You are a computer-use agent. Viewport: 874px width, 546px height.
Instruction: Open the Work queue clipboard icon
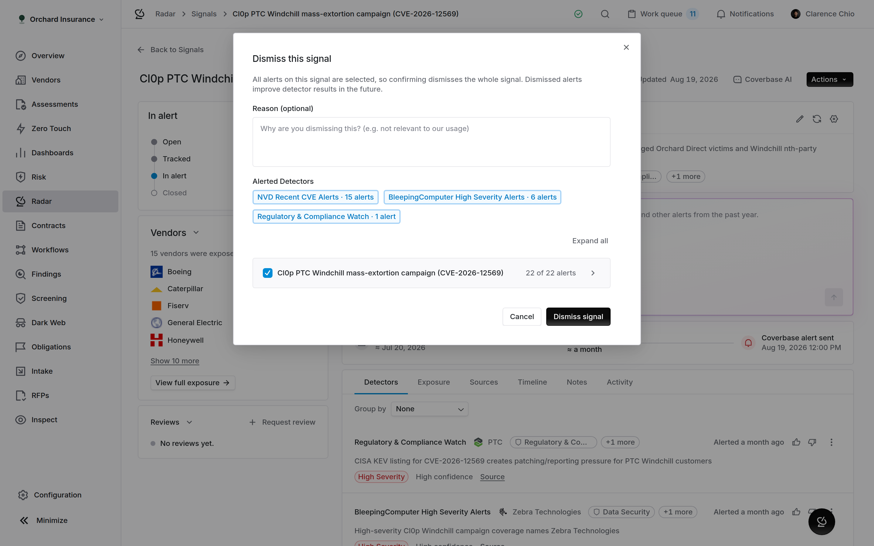point(631,14)
